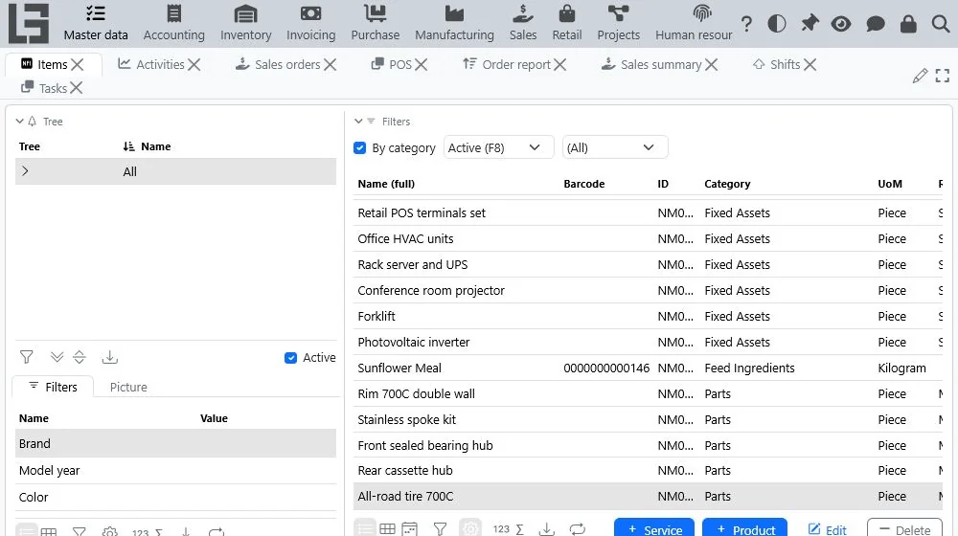Toggle the eye visibility icon

coord(841,24)
